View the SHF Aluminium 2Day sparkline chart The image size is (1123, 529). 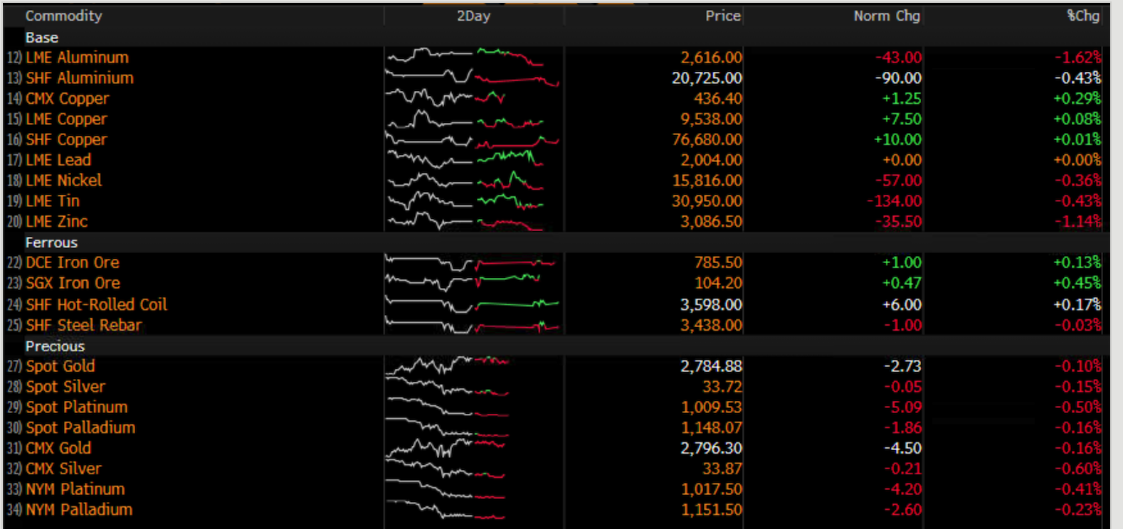473,78
